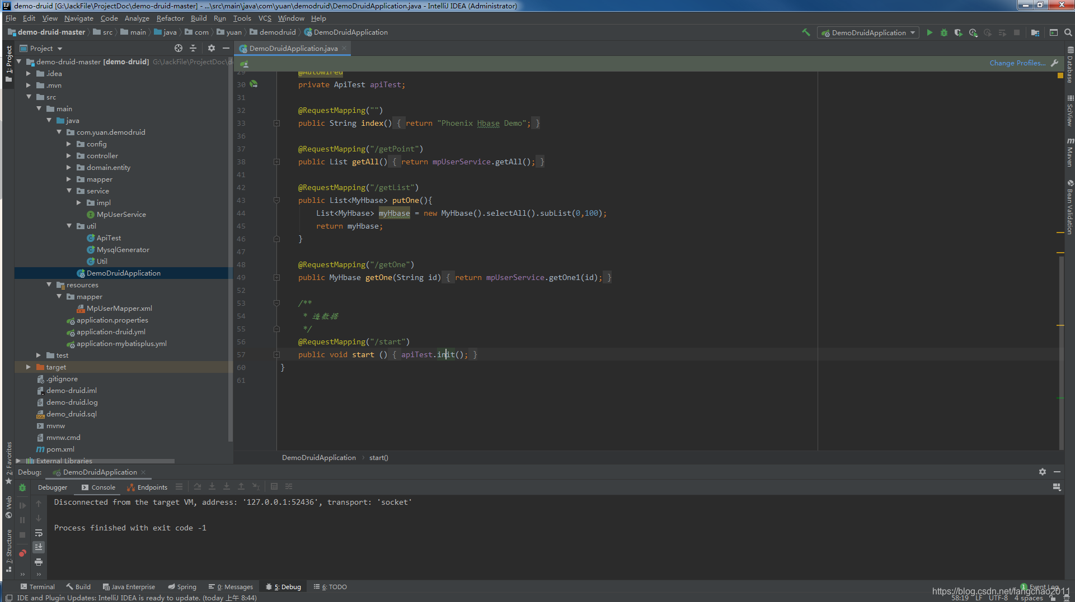This screenshot has height=602, width=1075.
Task: Click Step Over icon in debug toolbar
Action: 198,486
